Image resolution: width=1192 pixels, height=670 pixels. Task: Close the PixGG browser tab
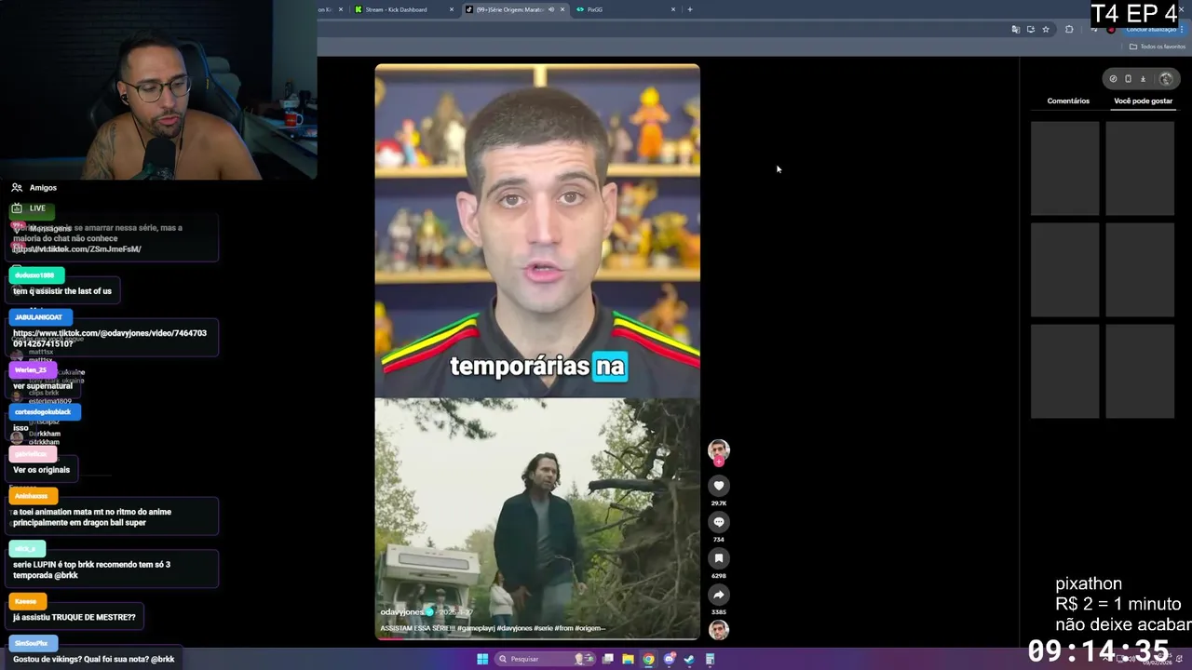673,9
